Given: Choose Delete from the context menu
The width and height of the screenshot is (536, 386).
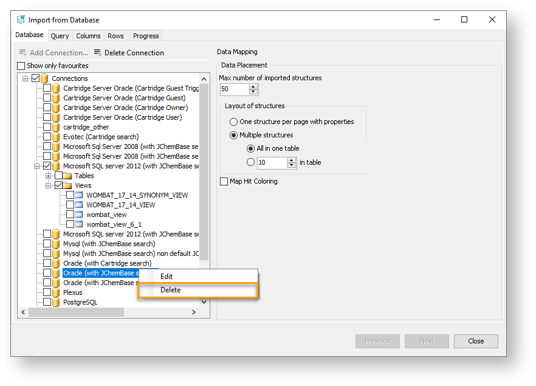Looking at the screenshot, I should click(171, 290).
